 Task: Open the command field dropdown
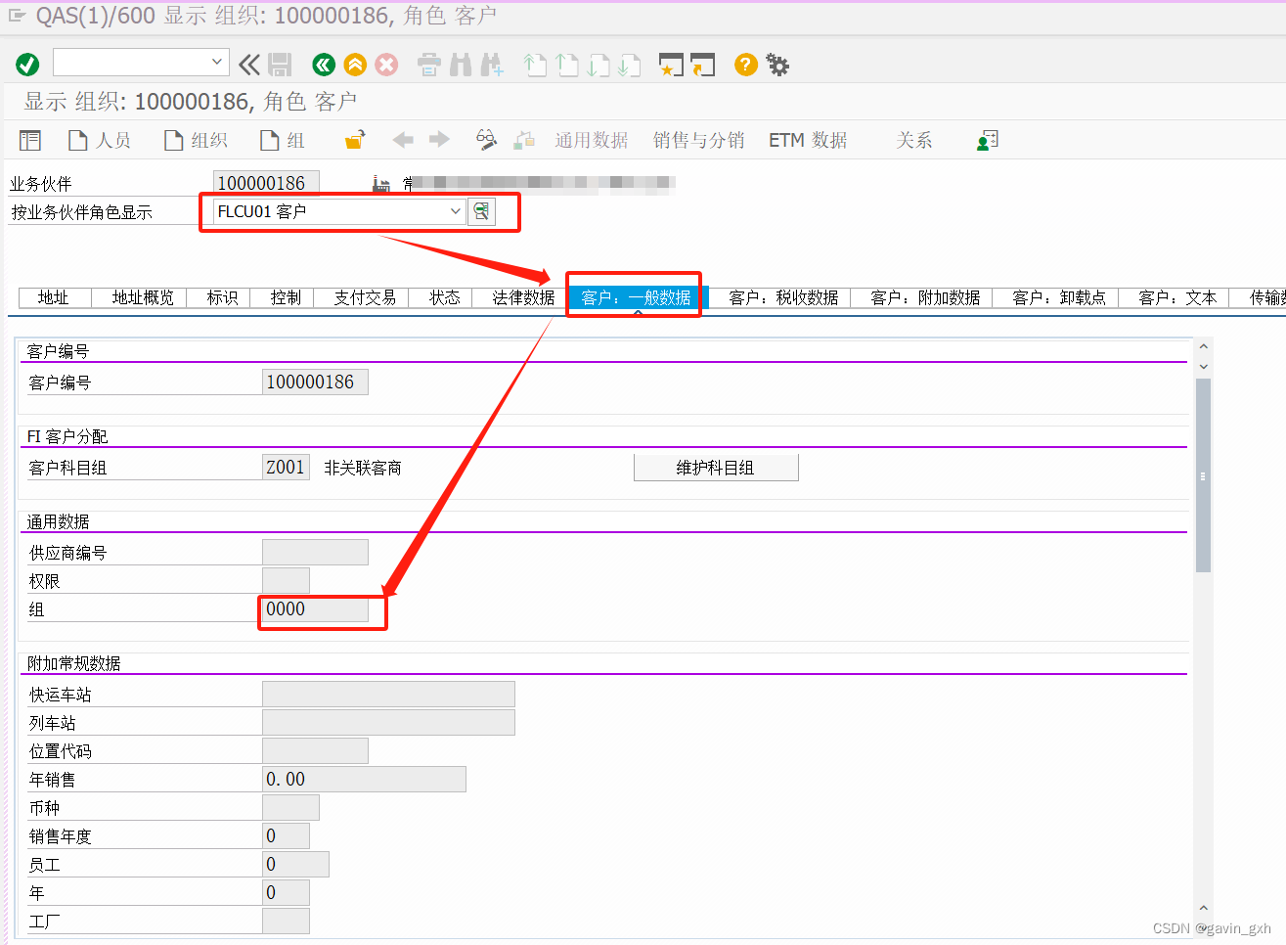[217, 63]
